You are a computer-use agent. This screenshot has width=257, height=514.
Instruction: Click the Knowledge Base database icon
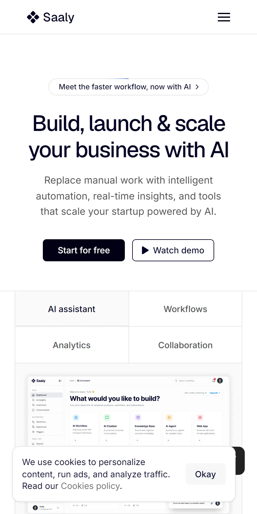(x=138, y=417)
